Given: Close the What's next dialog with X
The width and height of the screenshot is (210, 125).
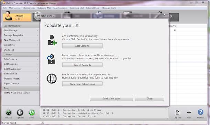Looking at the screenshot, I should click(x=164, y=15).
